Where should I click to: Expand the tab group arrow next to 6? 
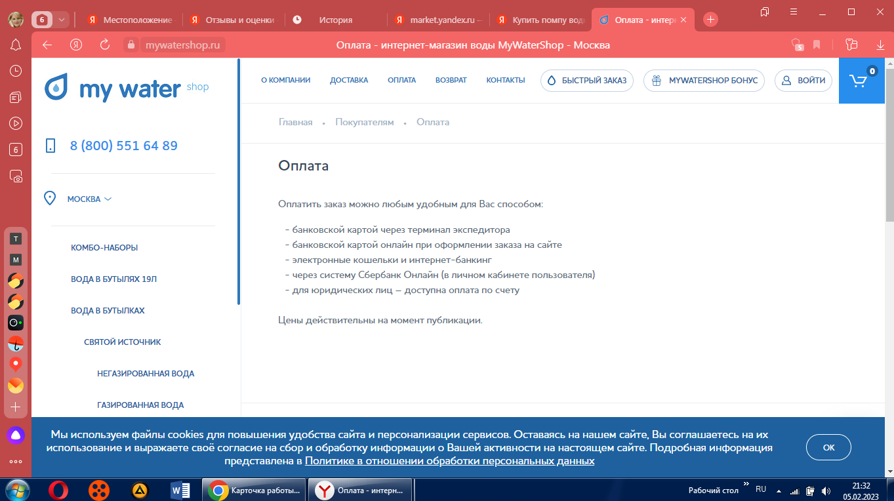(x=62, y=20)
